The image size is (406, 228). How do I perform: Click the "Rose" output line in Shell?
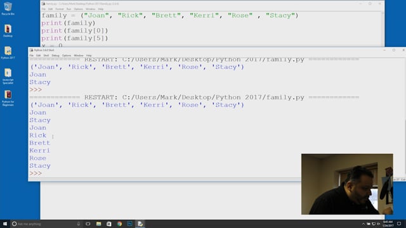click(38, 158)
